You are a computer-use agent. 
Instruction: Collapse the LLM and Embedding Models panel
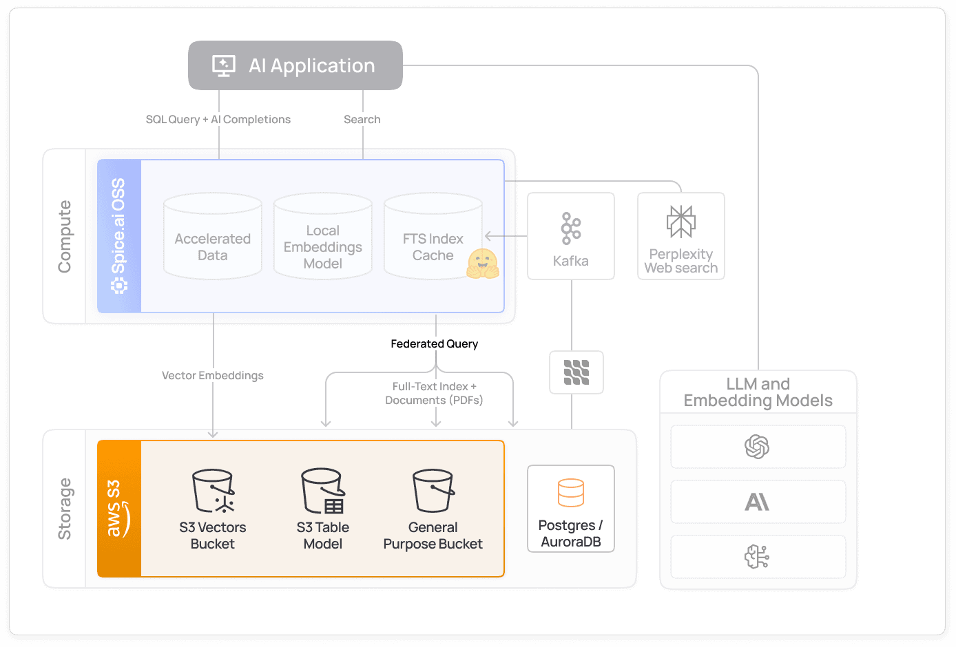758,392
